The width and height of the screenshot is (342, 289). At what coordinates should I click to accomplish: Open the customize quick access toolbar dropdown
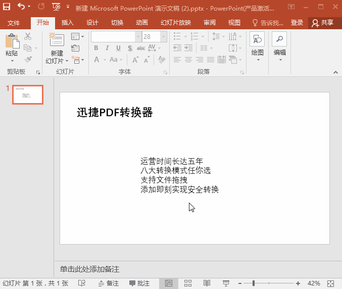(x=68, y=7)
